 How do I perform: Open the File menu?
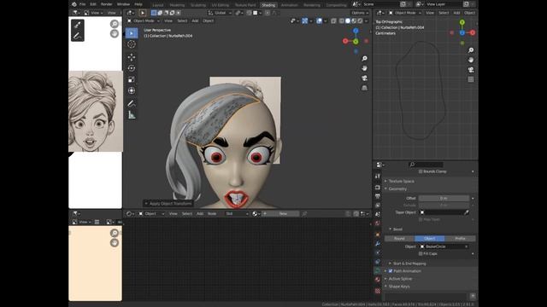[82, 4]
